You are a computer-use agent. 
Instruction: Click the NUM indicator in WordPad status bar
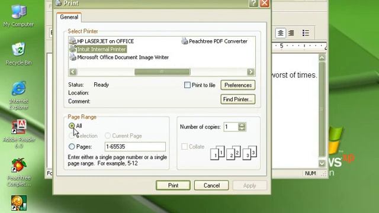click(310, 173)
